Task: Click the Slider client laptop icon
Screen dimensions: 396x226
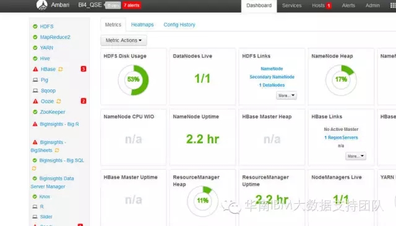Action: pos(35,217)
